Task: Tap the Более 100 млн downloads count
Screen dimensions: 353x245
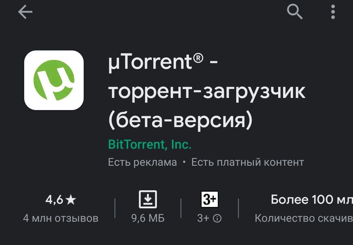Action: tap(312, 200)
